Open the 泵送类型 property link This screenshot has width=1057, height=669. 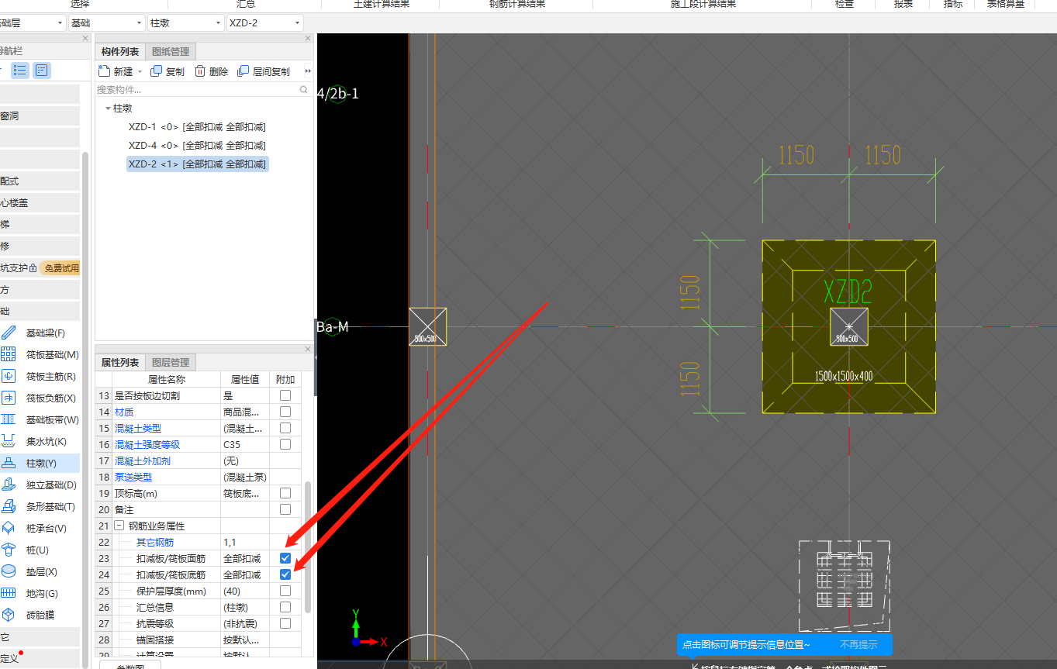[133, 477]
